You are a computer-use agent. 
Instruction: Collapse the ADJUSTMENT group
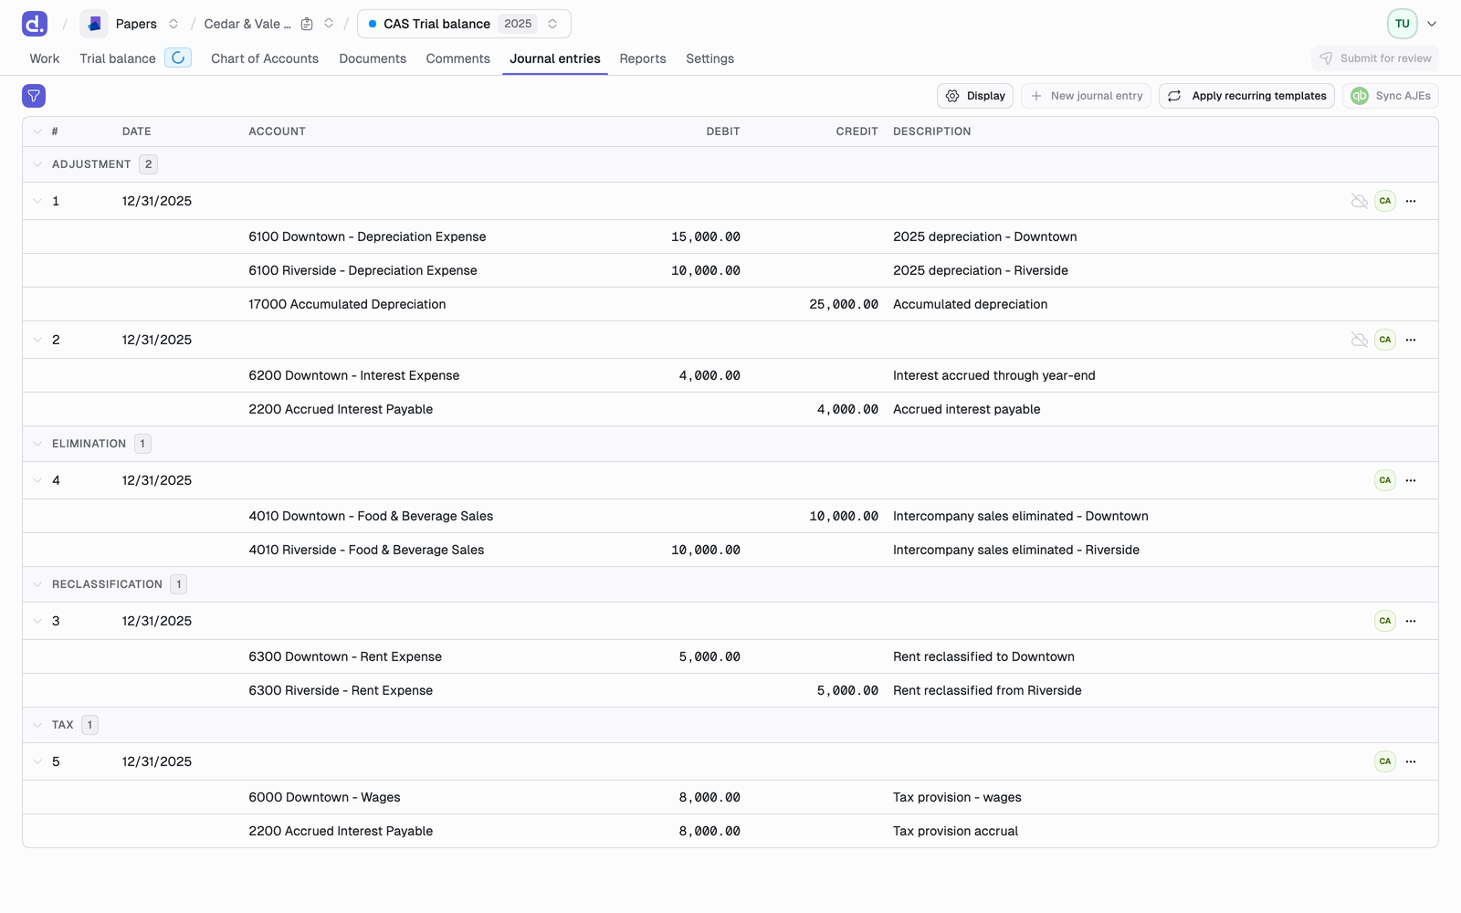click(x=37, y=164)
